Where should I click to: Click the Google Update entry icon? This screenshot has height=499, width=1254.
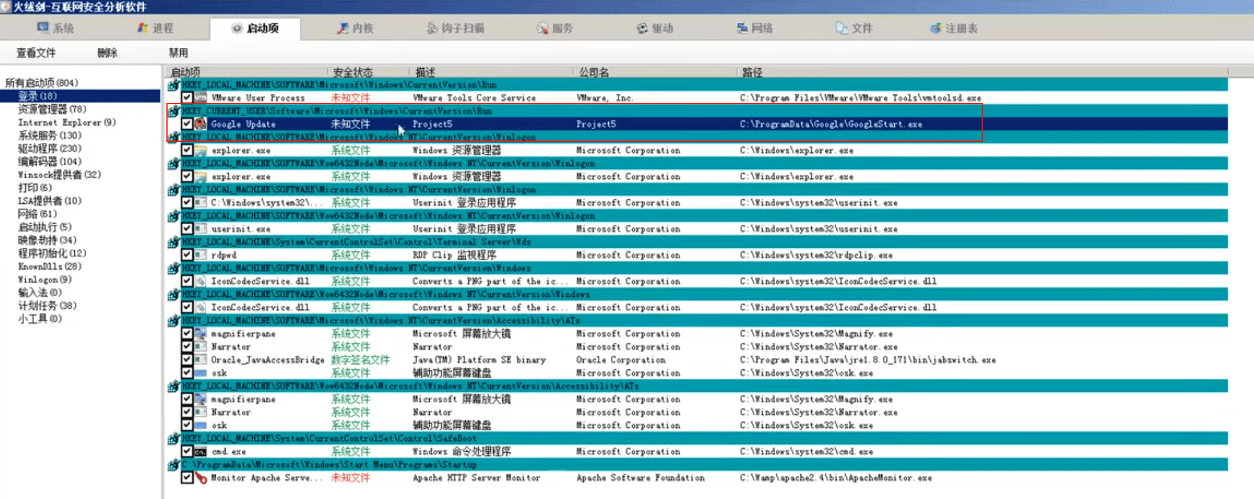click(x=201, y=124)
